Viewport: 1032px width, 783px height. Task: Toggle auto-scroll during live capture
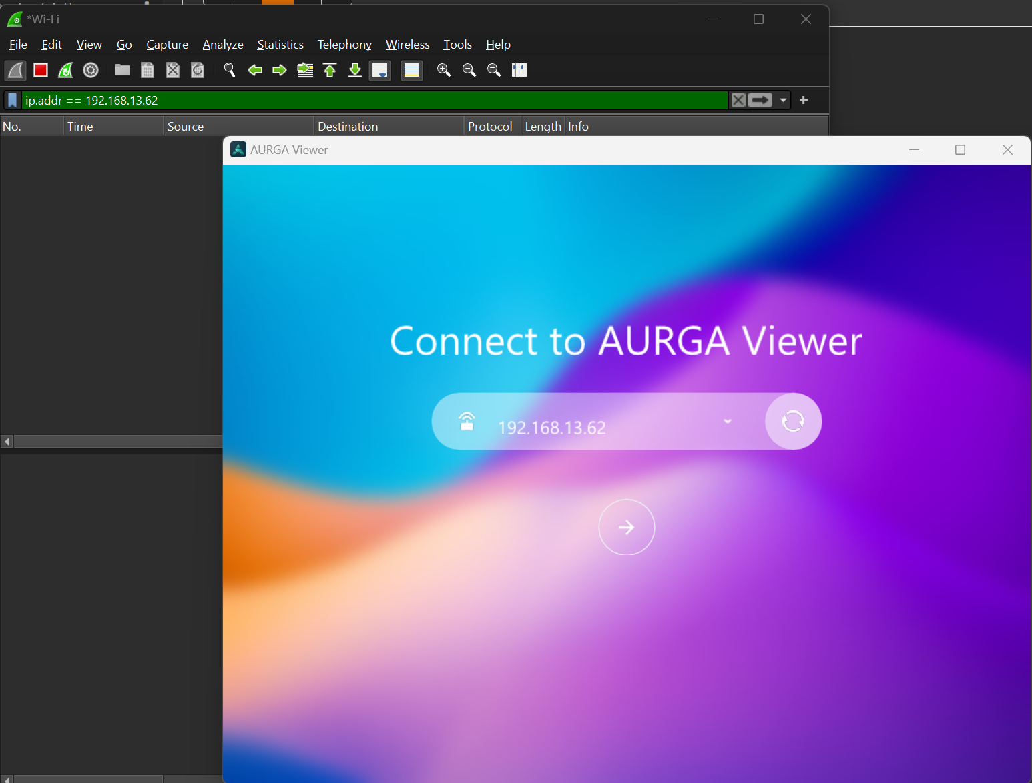(x=380, y=70)
